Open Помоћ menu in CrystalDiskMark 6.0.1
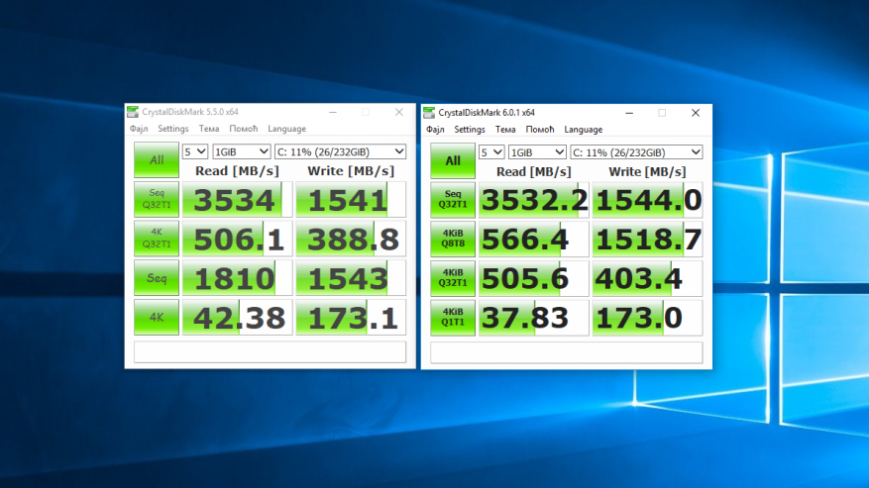The image size is (869, 488). (x=540, y=130)
